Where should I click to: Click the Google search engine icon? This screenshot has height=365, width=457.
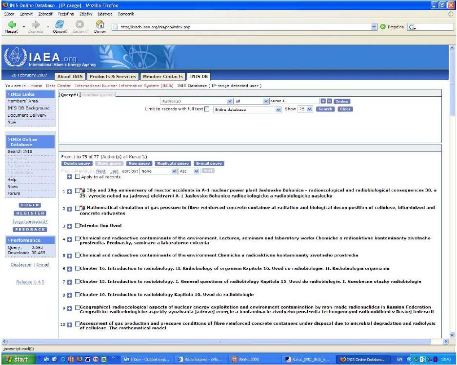click(412, 27)
